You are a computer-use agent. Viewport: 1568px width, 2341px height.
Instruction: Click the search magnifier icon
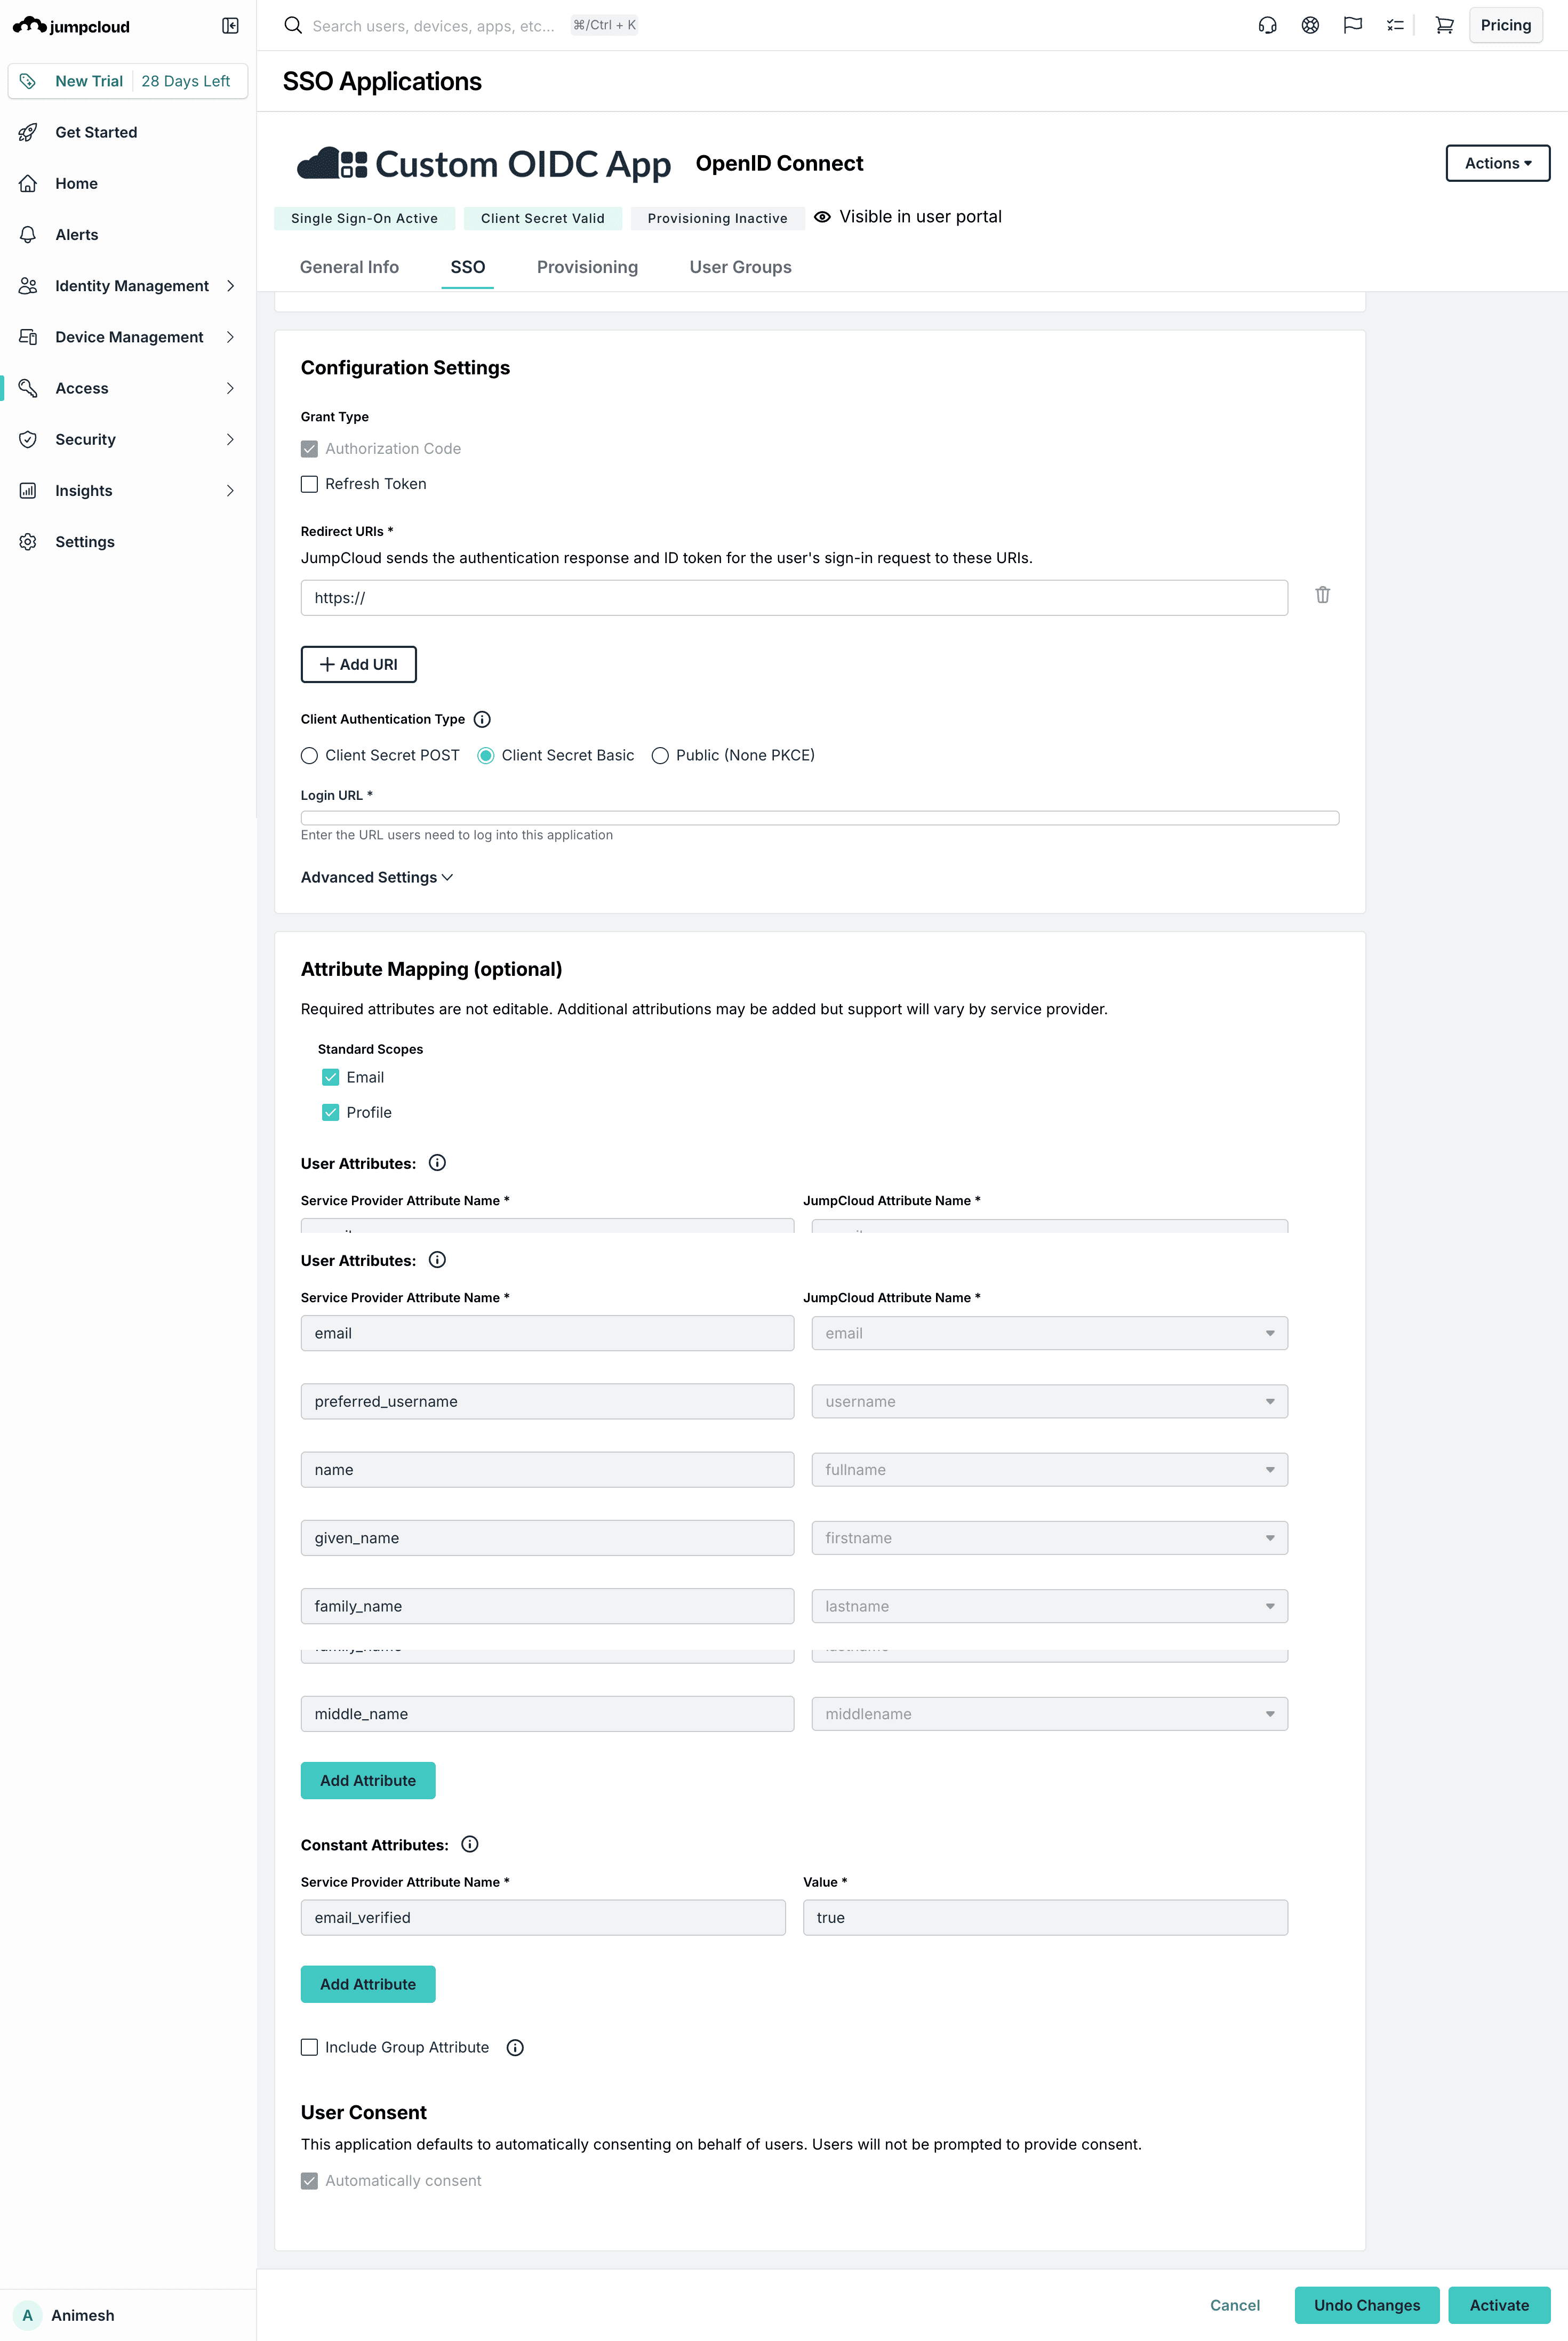293,26
